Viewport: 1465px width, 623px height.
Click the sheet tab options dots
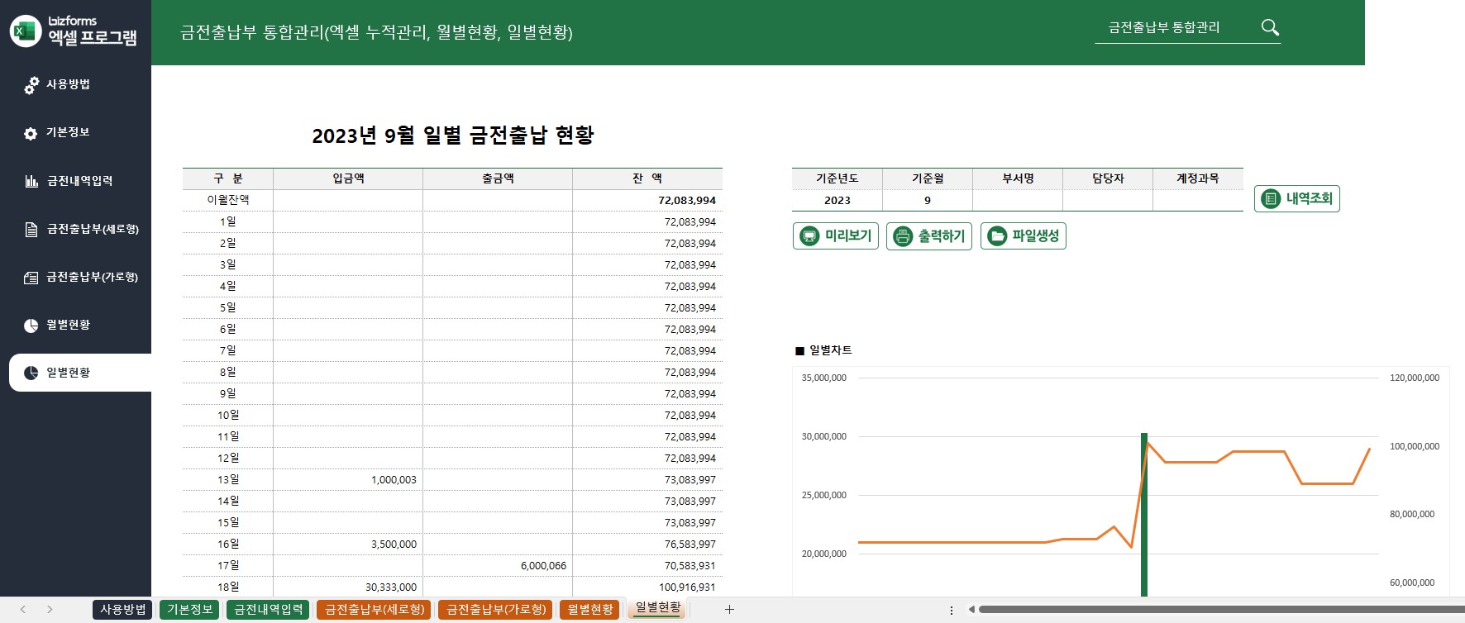click(x=952, y=610)
